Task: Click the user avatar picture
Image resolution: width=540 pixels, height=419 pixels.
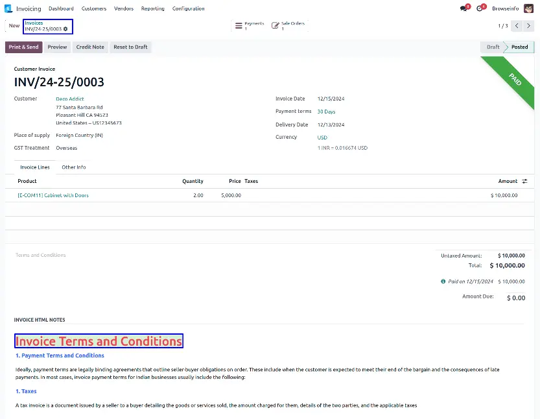Action: pyautogui.click(x=529, y=8)
